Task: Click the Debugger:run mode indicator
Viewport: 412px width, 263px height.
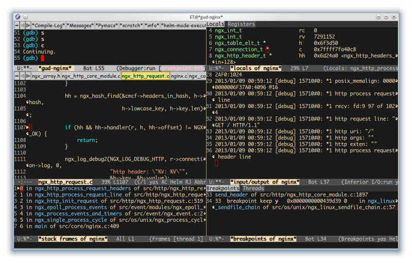Action: (136, 68)
